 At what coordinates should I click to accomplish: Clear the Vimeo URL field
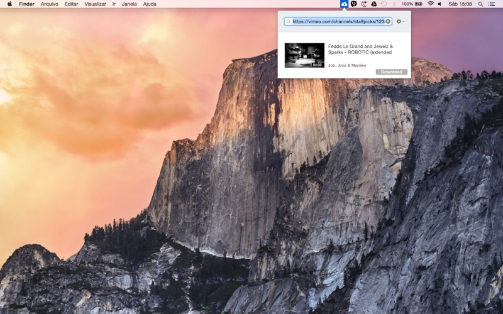click(x=388, y=21)
